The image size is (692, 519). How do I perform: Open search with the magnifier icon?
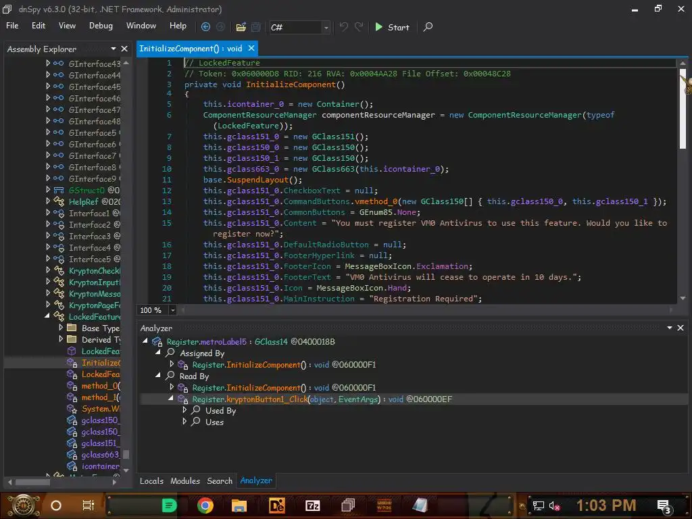click(x=428, y=27)
